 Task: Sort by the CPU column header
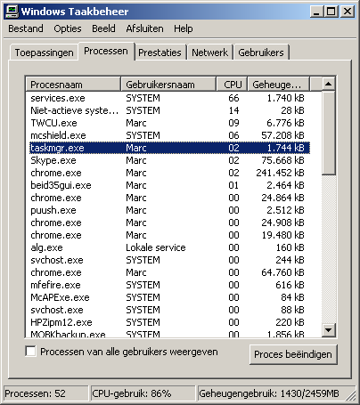point(232,85)
